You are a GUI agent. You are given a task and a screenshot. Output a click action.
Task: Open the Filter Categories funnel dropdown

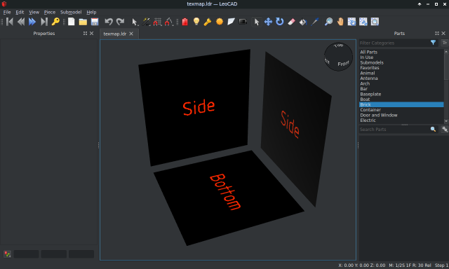click(x=434, y=43)
